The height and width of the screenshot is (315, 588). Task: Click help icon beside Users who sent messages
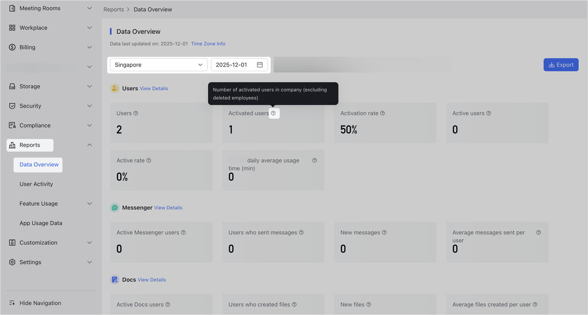[x=301, y=233]
